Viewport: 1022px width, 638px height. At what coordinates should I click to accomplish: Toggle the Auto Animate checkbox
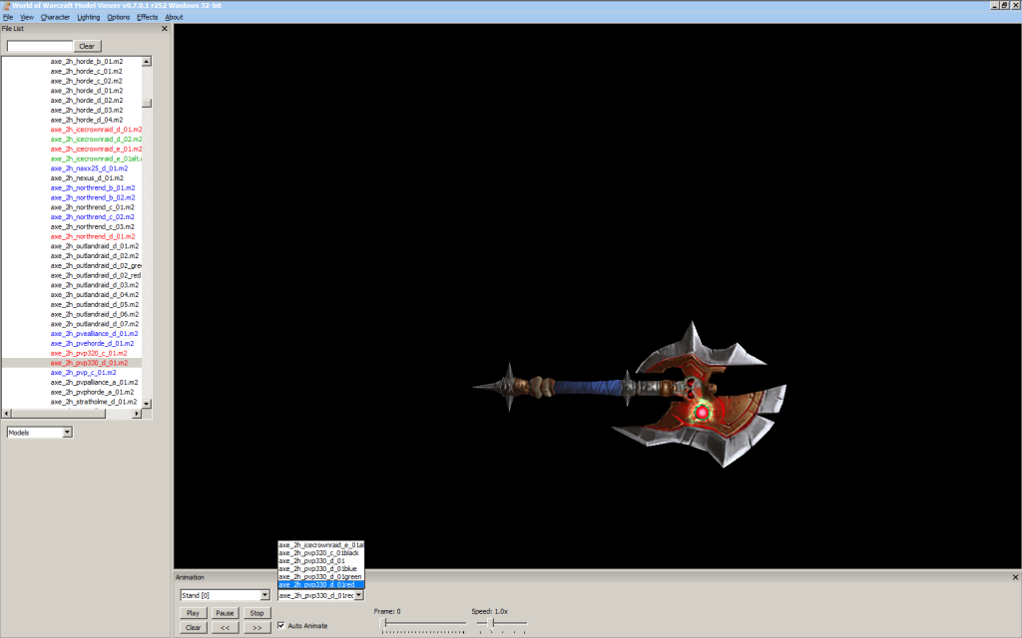tap(280, 626)
